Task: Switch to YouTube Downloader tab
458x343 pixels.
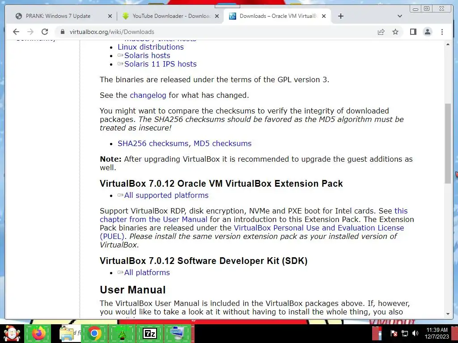Action: click(171, 16)
